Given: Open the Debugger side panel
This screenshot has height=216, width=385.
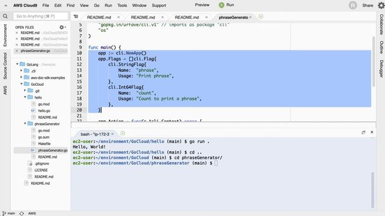Looking at the screenshot, I should point(381,68).
